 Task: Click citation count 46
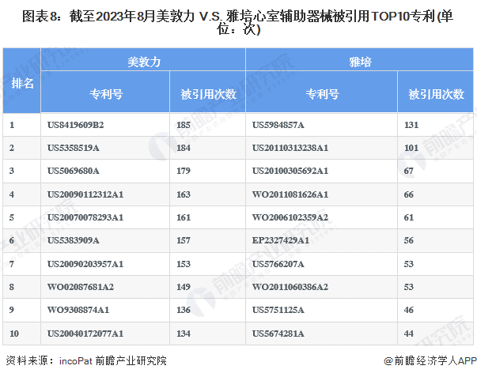click(x=408, y=310)
